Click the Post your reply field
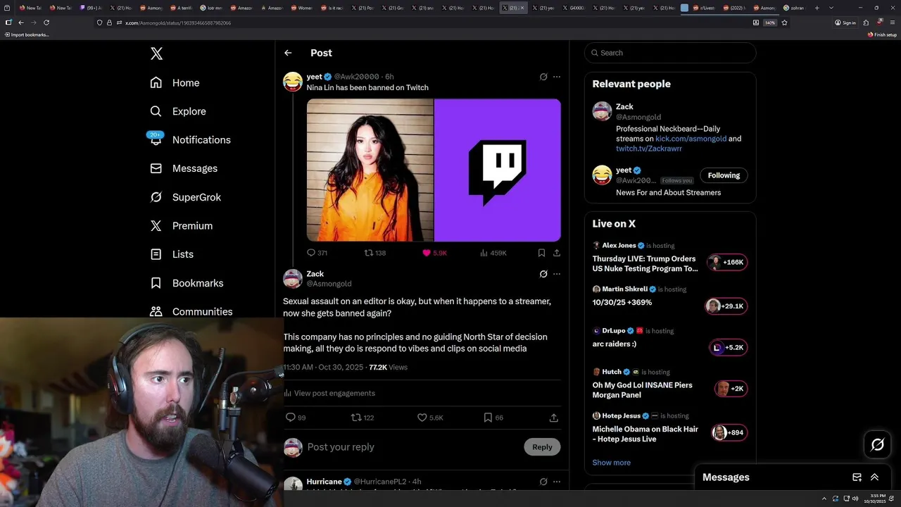Viewport: 901px width, 507px height. [412, 447]
